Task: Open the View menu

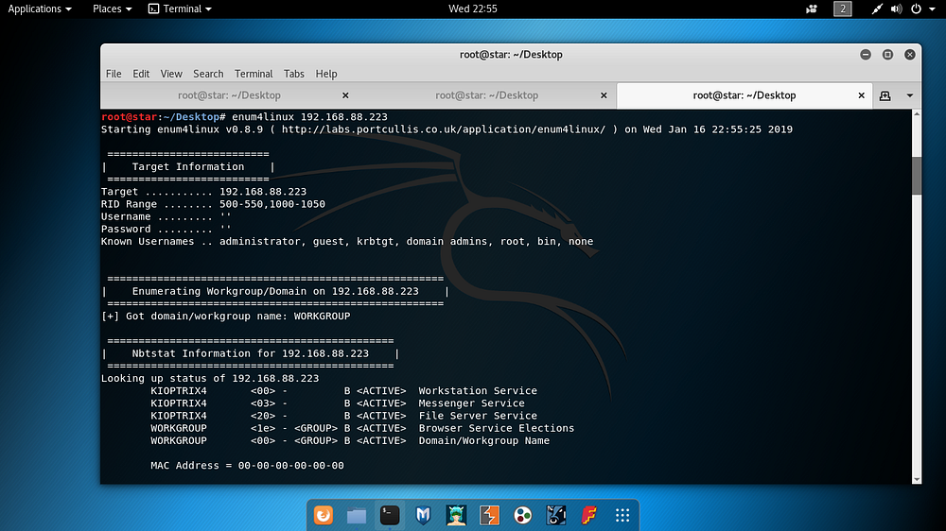Action: click(x=171, y=74)
